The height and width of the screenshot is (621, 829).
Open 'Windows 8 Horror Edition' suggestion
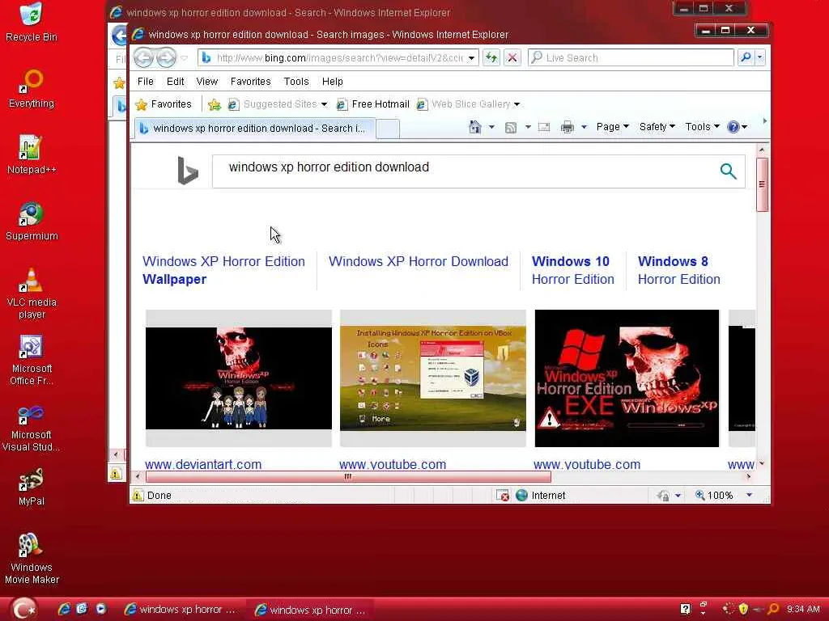pos(679,270)
